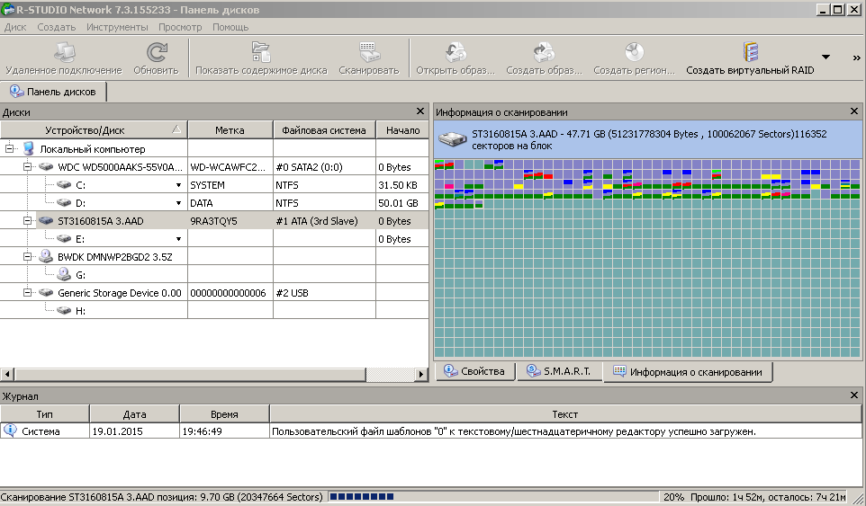This screenshot has height=506, width=866.
Task: Click the Create region toolbar icon
Action: 634,52
